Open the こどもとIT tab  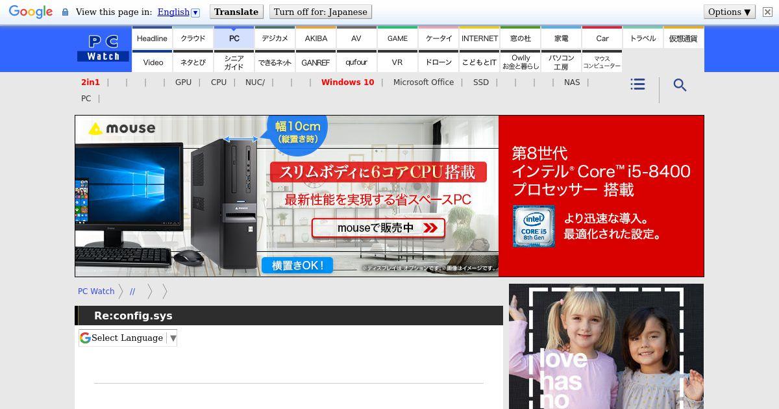pyautogui.click(x=480, y=62)
